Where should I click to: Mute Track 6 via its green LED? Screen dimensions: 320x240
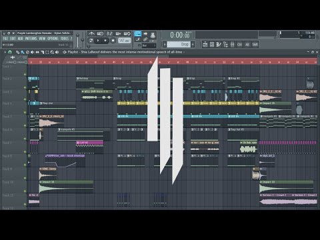(25, 139)
